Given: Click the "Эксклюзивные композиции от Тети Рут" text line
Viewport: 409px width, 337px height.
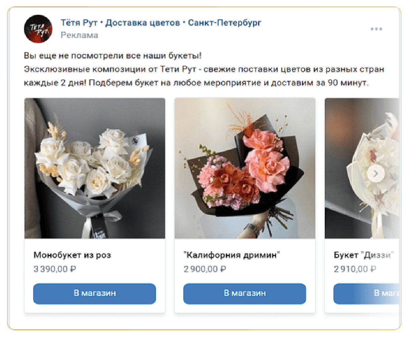Looking at the screenshot, I should click(204, 69).
